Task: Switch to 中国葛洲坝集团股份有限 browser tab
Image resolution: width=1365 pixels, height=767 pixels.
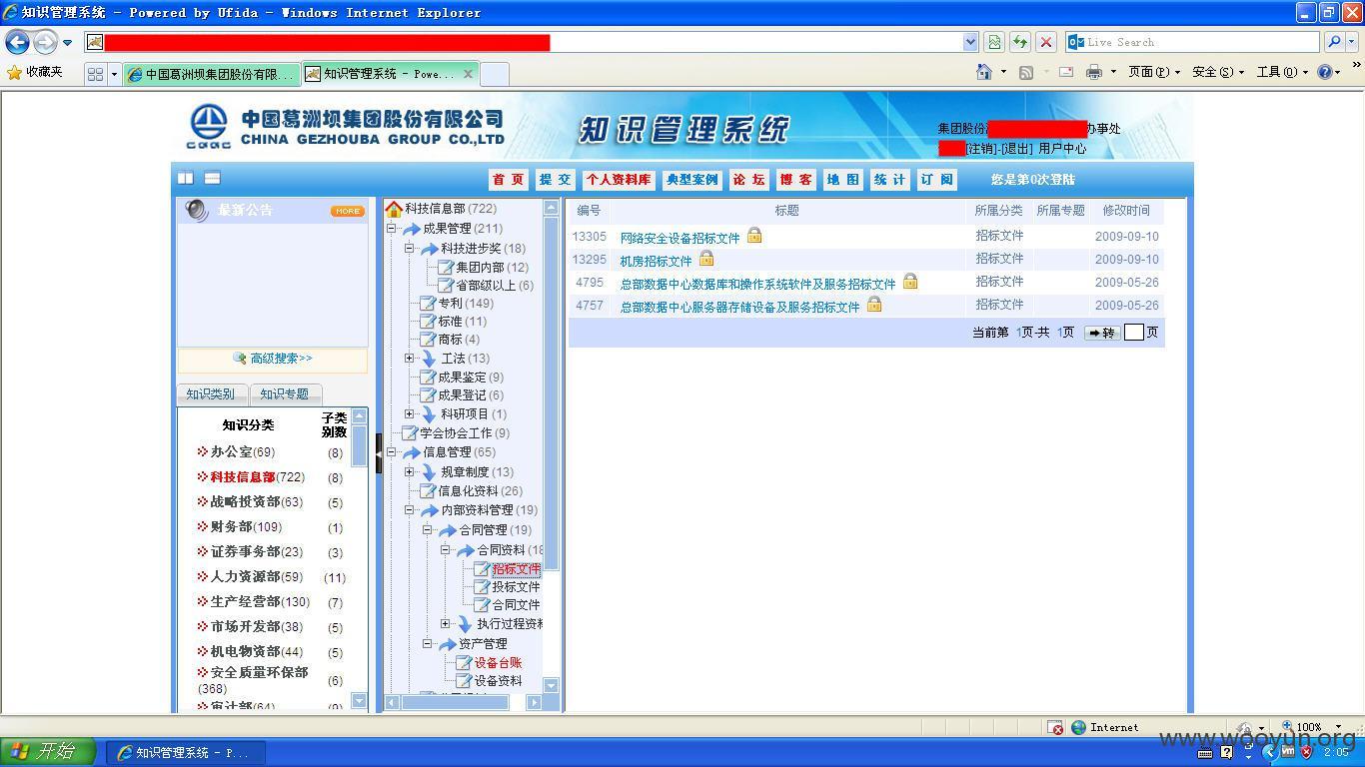Action: point(212,74)
